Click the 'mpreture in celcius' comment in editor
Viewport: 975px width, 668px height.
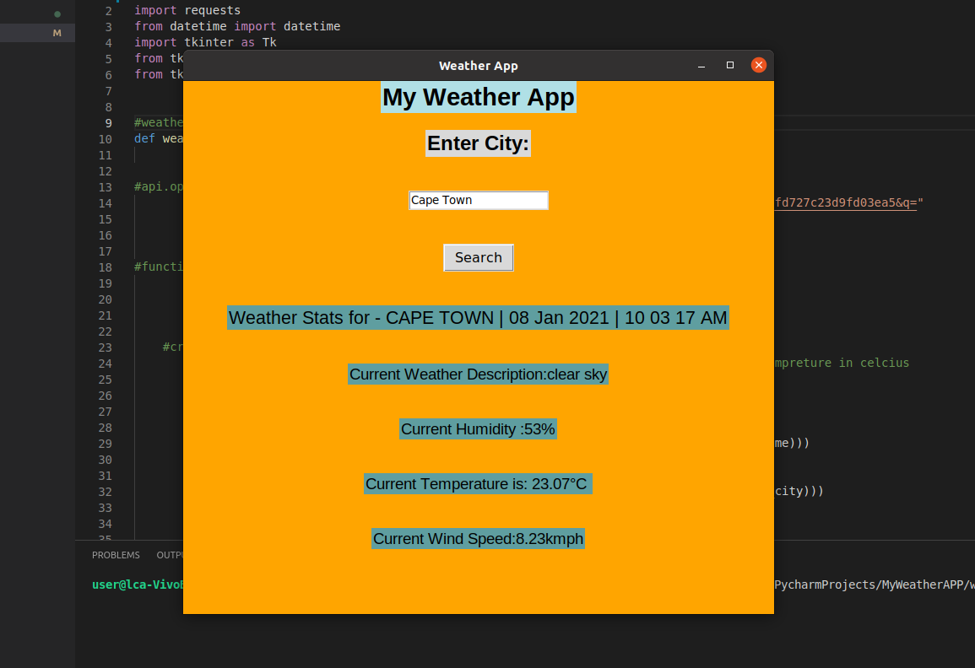point(842,363)
